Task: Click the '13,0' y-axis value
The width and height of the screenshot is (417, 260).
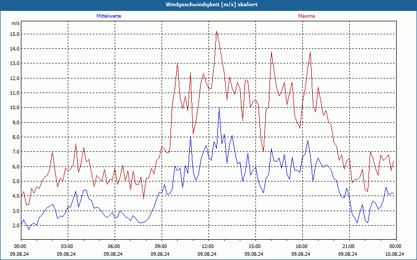Action: pos(15,63)
